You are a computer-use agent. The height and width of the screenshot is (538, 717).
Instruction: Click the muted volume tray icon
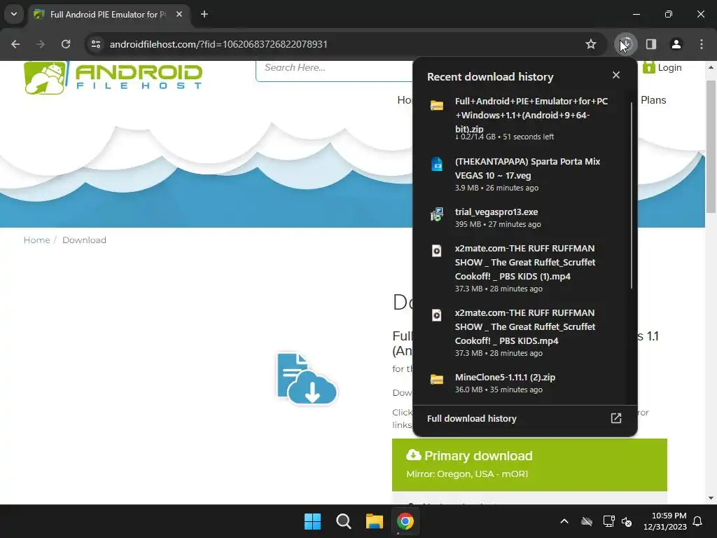[x=627, y=521]
